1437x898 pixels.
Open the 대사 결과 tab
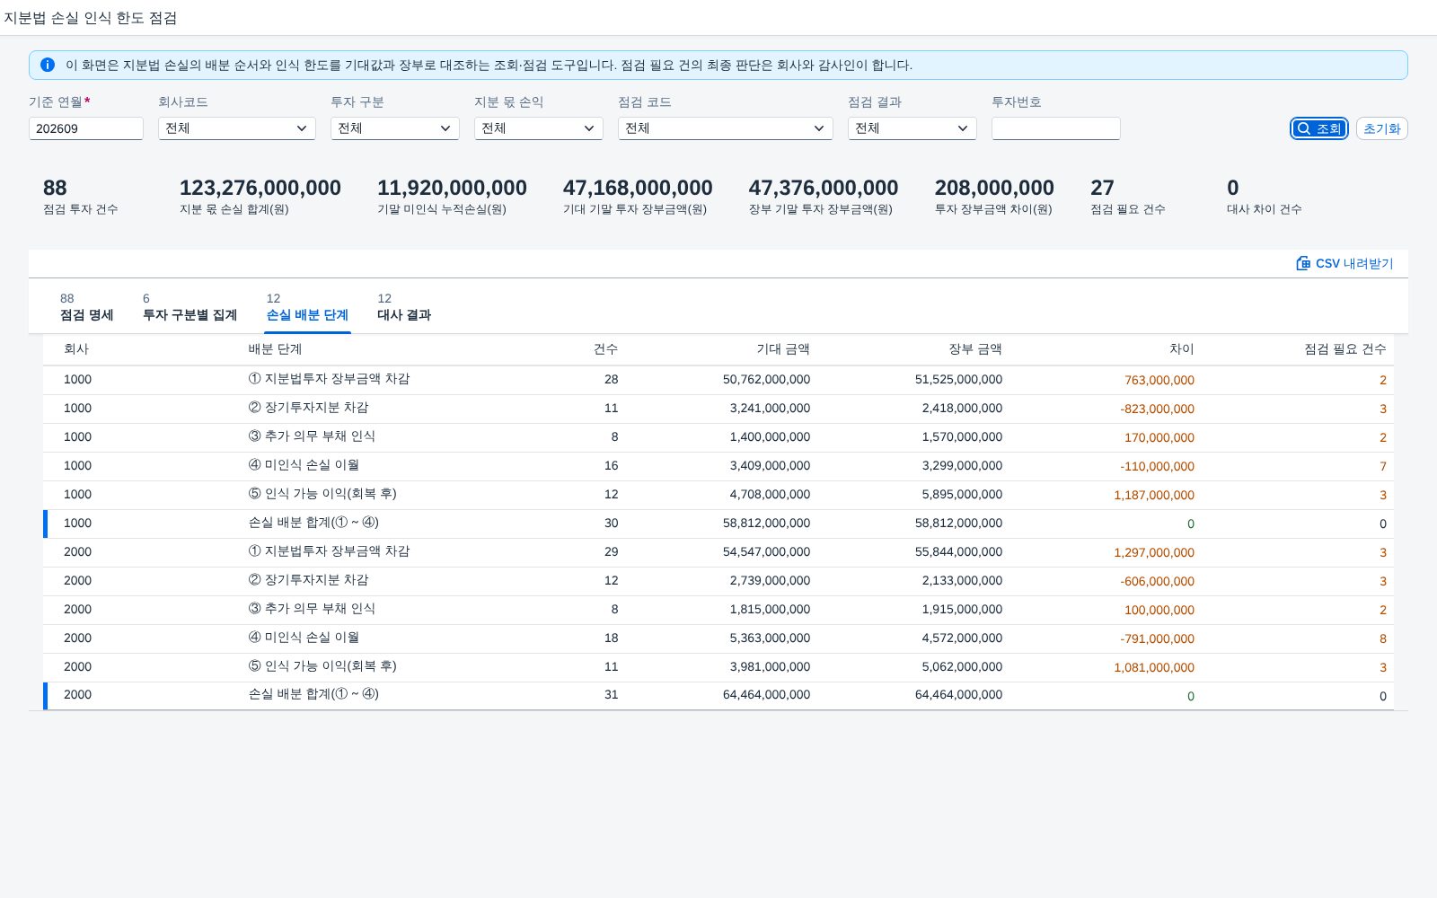coord(404,307)
